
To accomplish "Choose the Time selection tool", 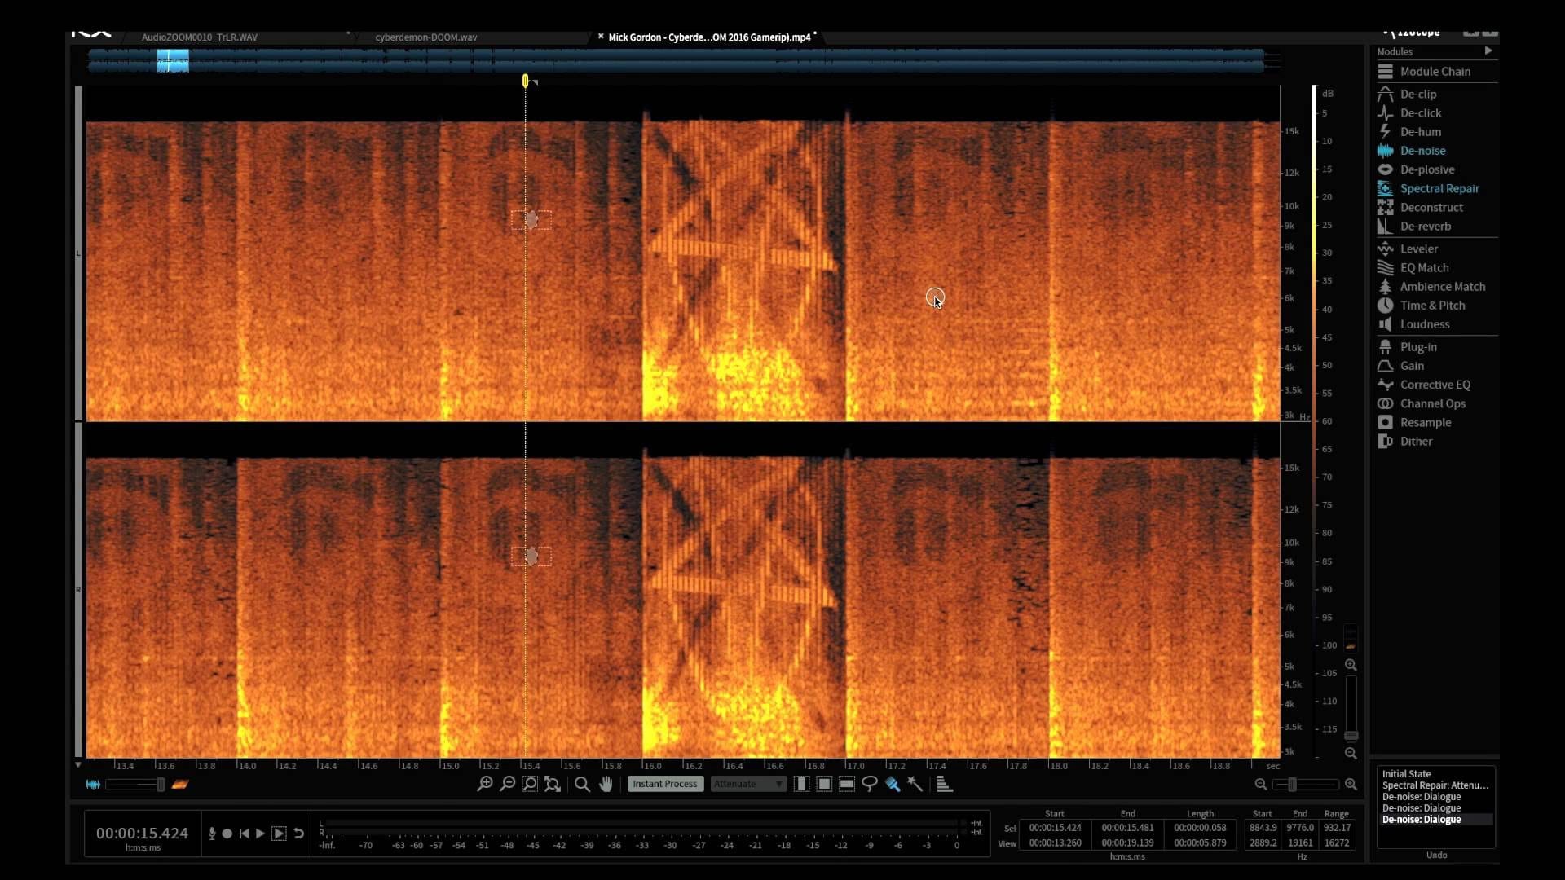I will (802, 784).
